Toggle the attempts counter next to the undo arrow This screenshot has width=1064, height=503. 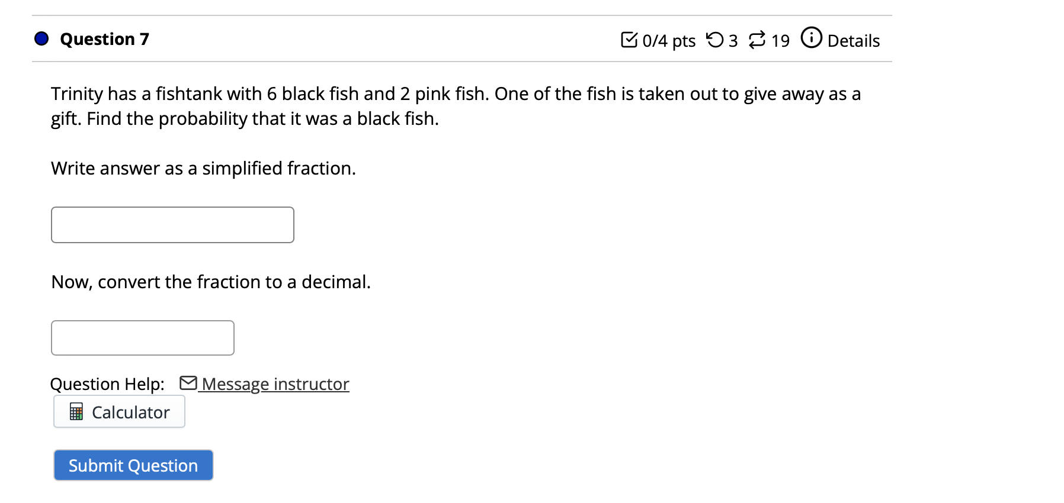point(733,40)
